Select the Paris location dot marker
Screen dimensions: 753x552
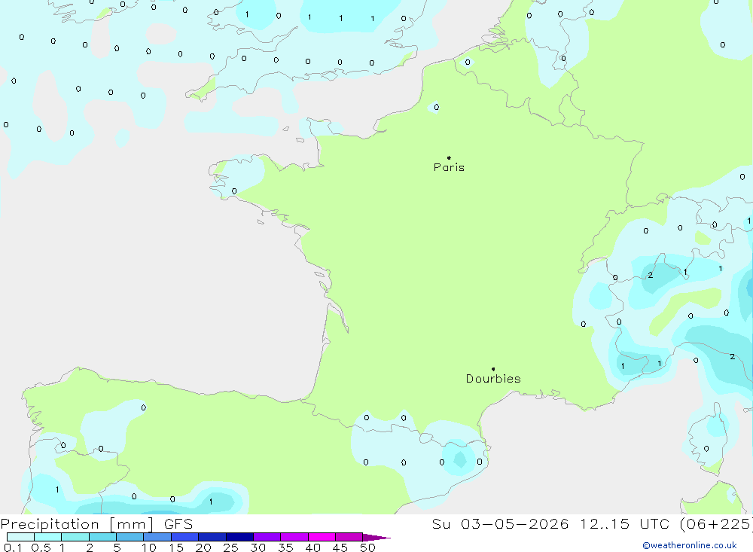tap(449, 157)
